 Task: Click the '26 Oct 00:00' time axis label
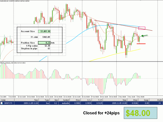pos(86,97)
